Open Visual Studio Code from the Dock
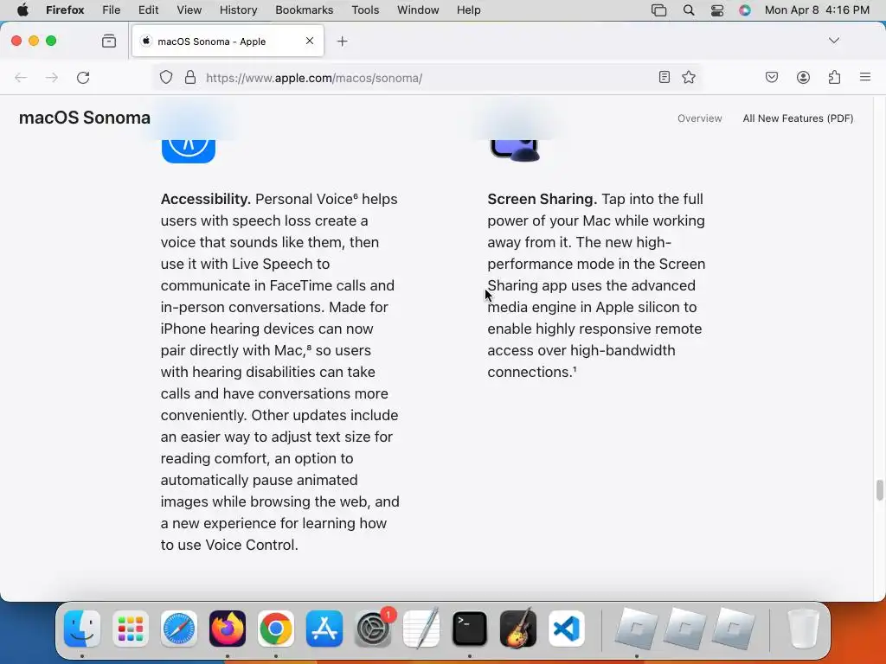 [566, 629]
